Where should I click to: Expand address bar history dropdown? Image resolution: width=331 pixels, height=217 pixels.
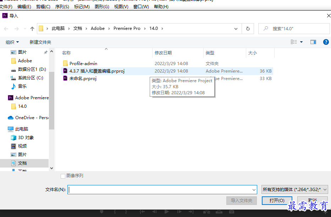pyautogui.click(x=236, y=28)
